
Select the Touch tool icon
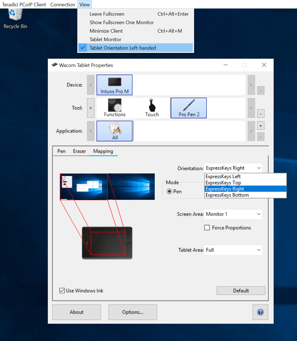(x=152, y=108)
